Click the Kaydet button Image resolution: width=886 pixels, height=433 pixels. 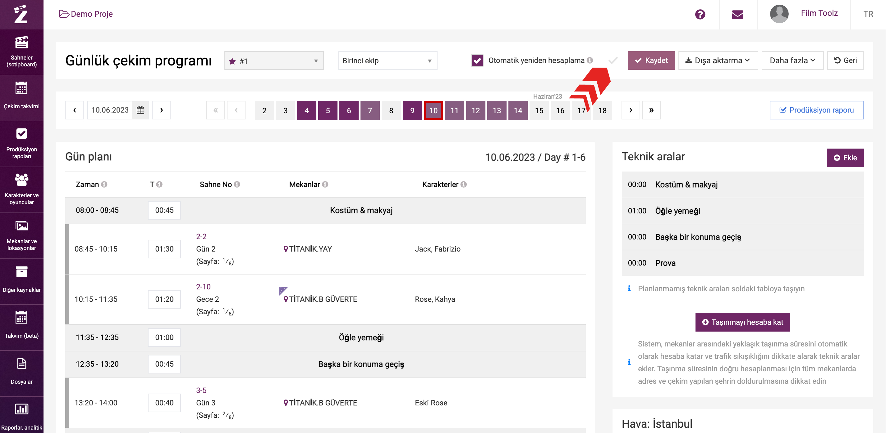651,60
